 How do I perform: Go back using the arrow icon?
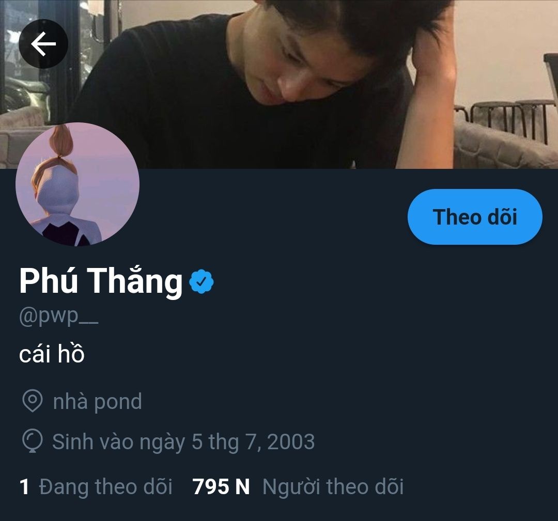[x=43, y=44]
